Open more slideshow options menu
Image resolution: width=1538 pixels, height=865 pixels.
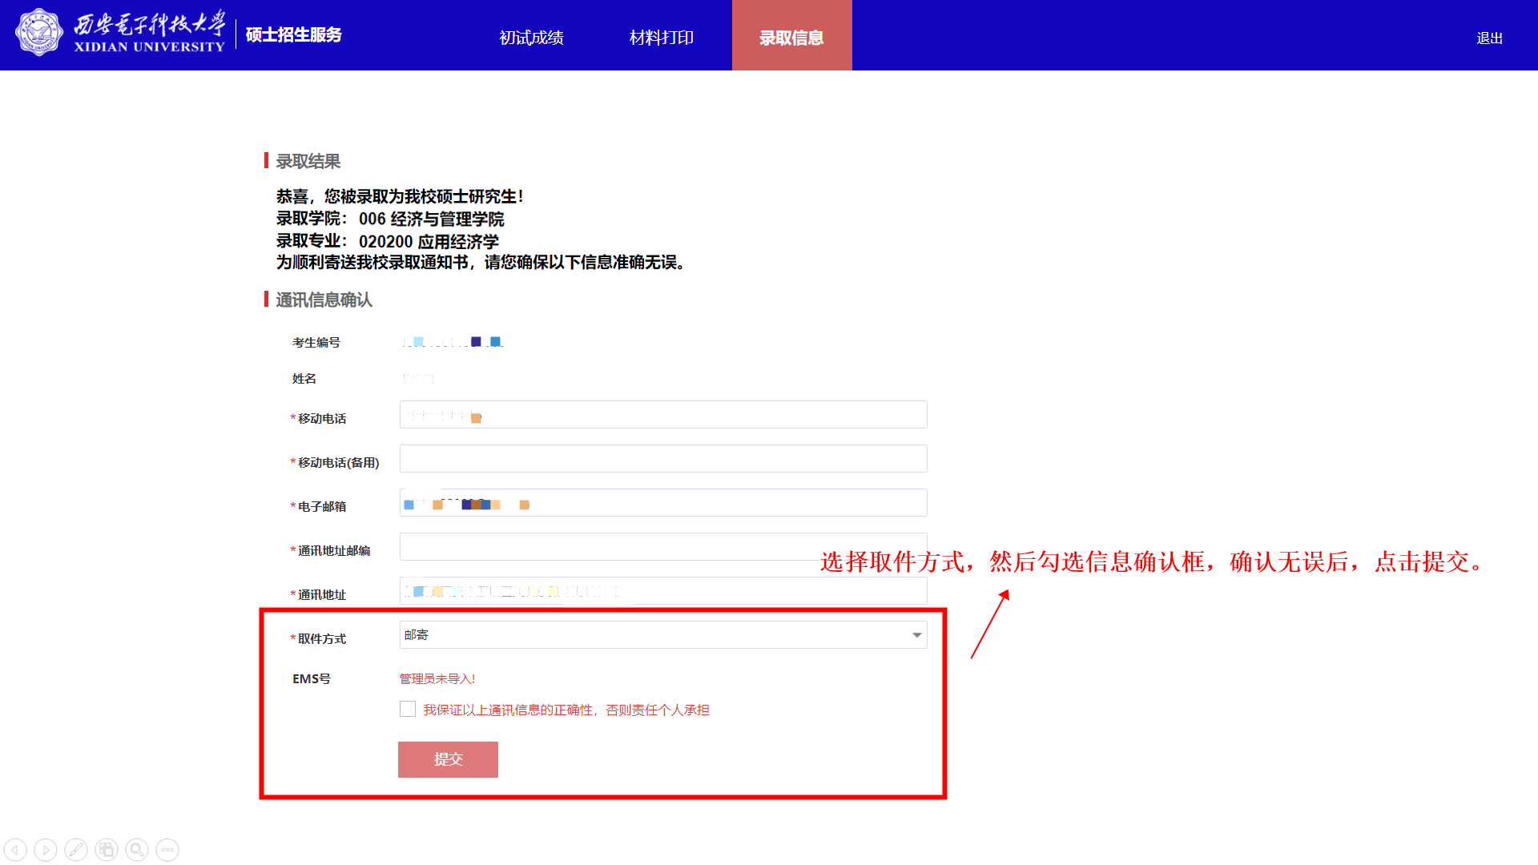pos(167,850)
